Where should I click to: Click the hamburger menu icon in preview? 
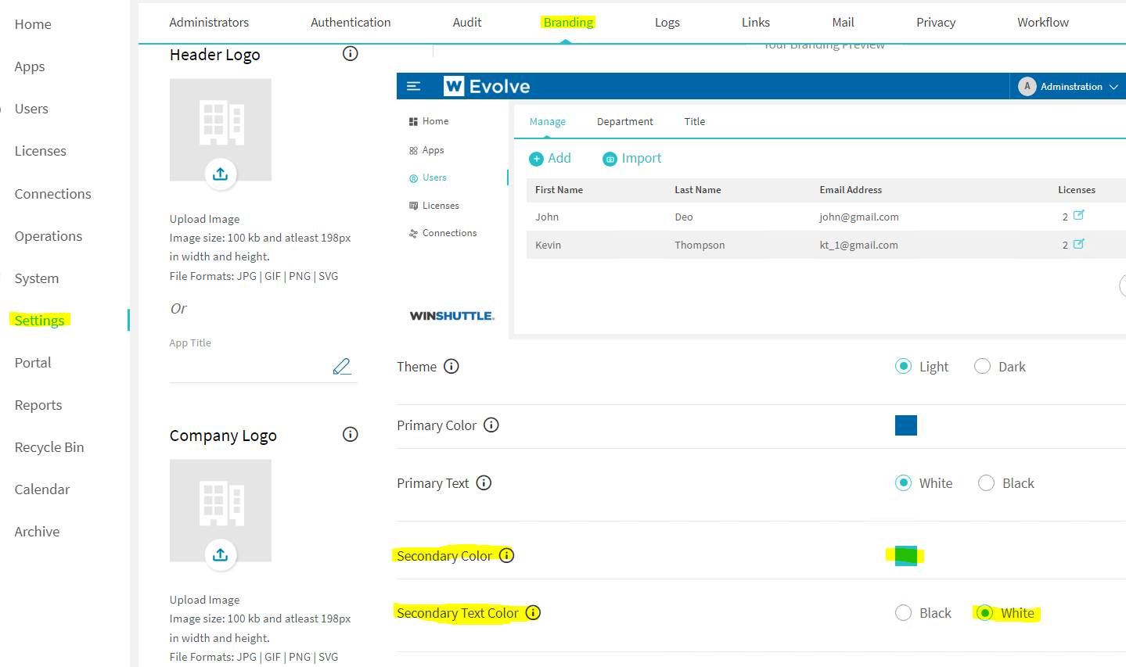coord(414,86)
